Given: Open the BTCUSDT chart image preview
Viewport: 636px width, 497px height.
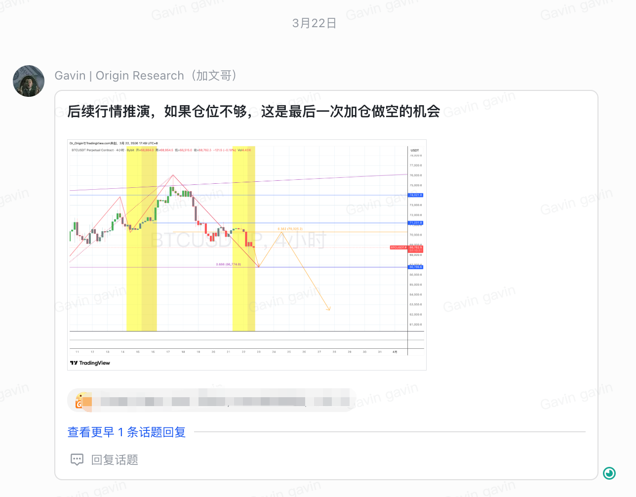Looking at the screenshot, I should pos(247,254).
